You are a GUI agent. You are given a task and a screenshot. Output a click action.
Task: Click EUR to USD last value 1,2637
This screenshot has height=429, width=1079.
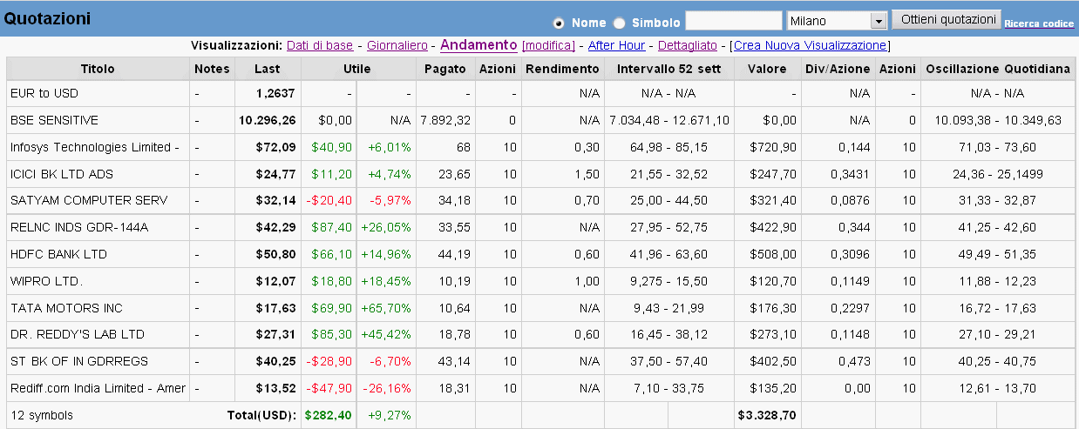[x=276, y=93]
